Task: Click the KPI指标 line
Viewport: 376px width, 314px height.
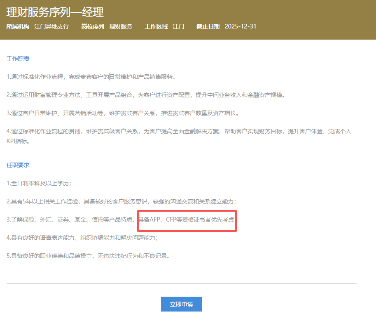Action: coord(18,141)
